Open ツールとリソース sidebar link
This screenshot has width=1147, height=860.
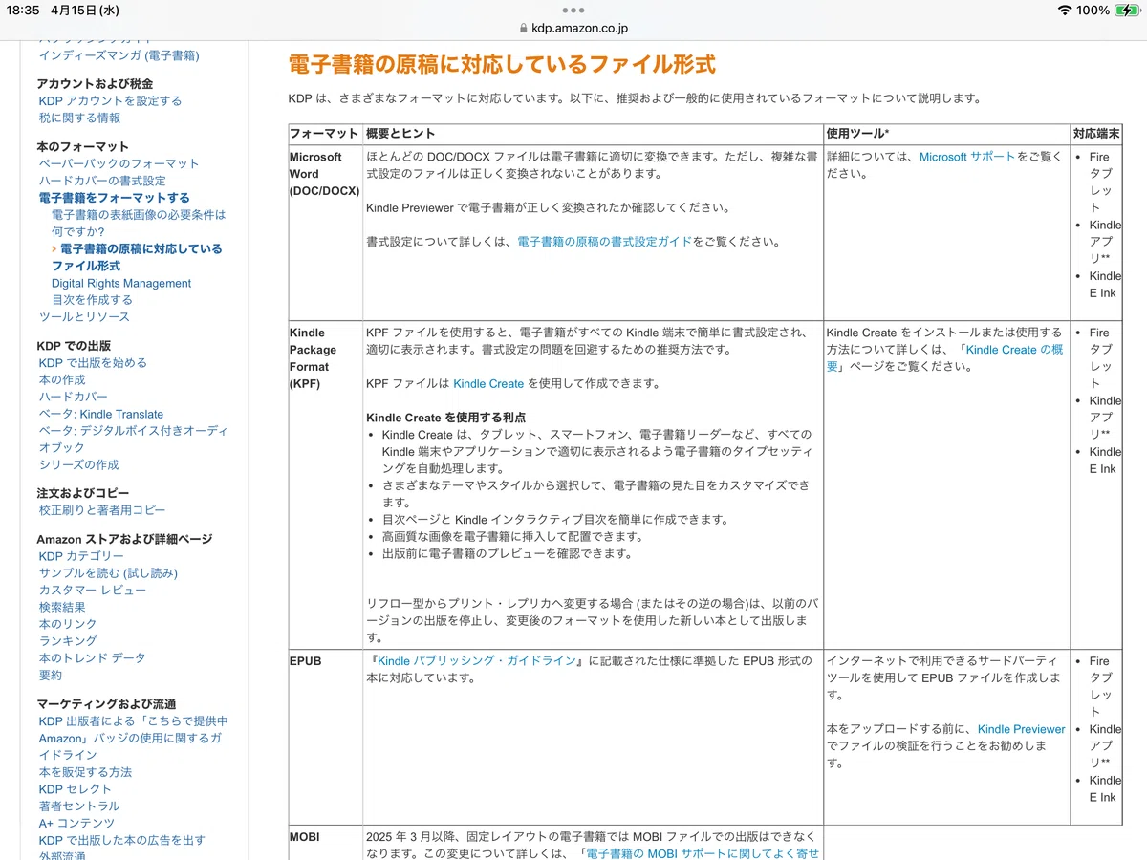pyautogui.click(x=84, y=316)
